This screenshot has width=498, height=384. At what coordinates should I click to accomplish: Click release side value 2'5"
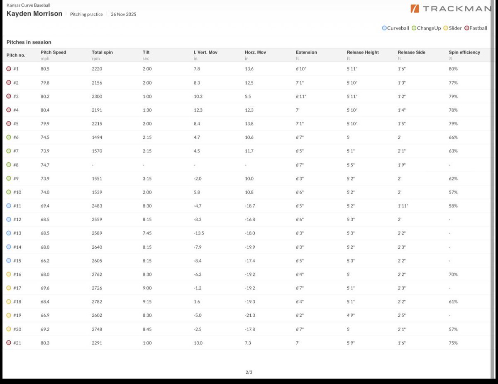(x=403, y=316)
